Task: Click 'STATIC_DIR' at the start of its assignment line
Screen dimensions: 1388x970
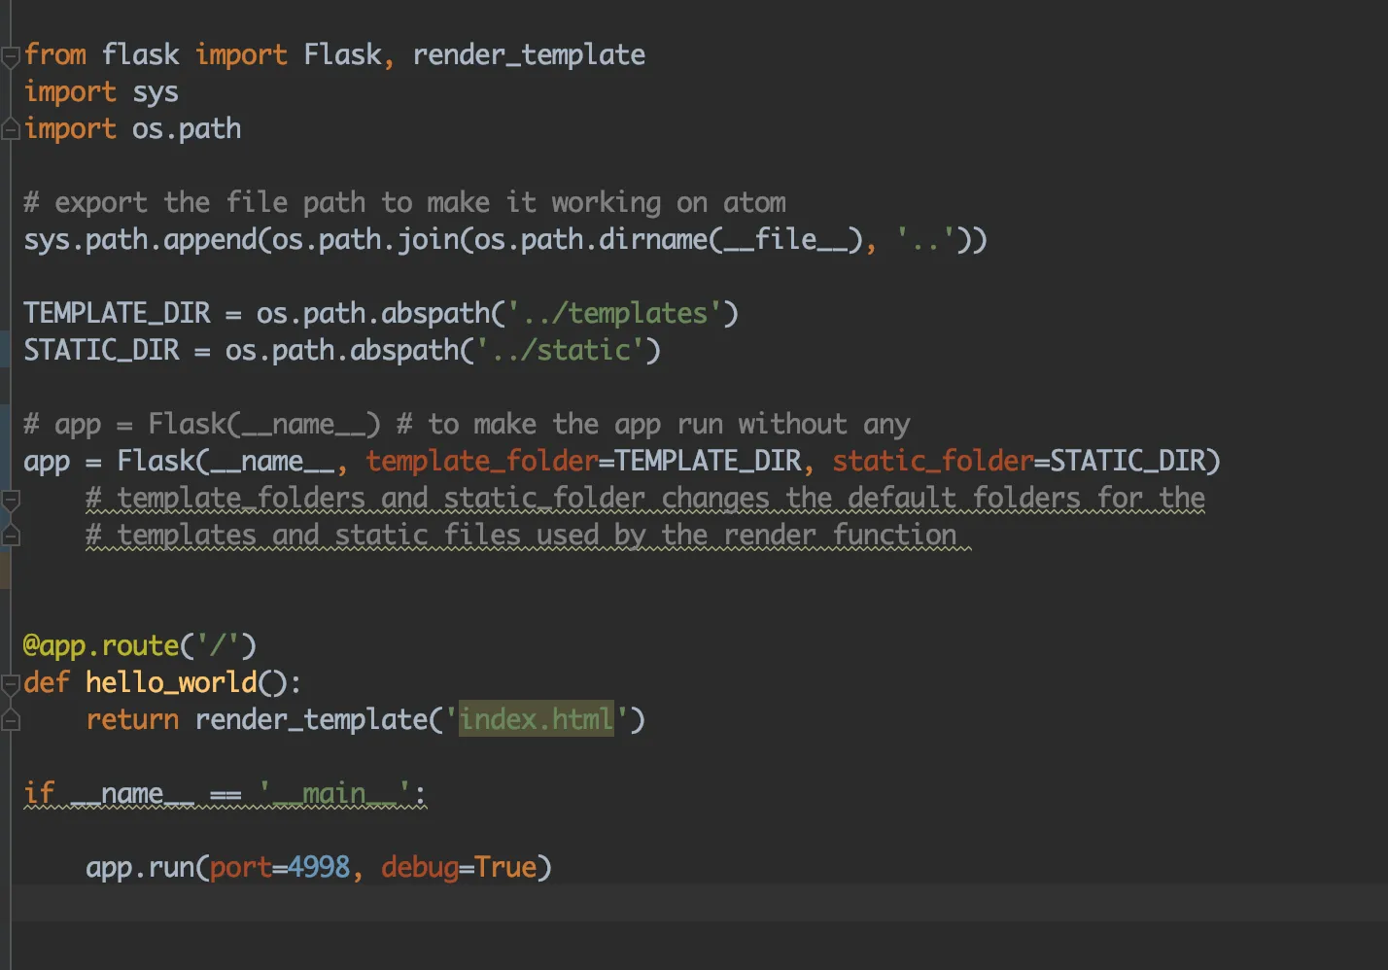Action: click(x=101, y=350)
